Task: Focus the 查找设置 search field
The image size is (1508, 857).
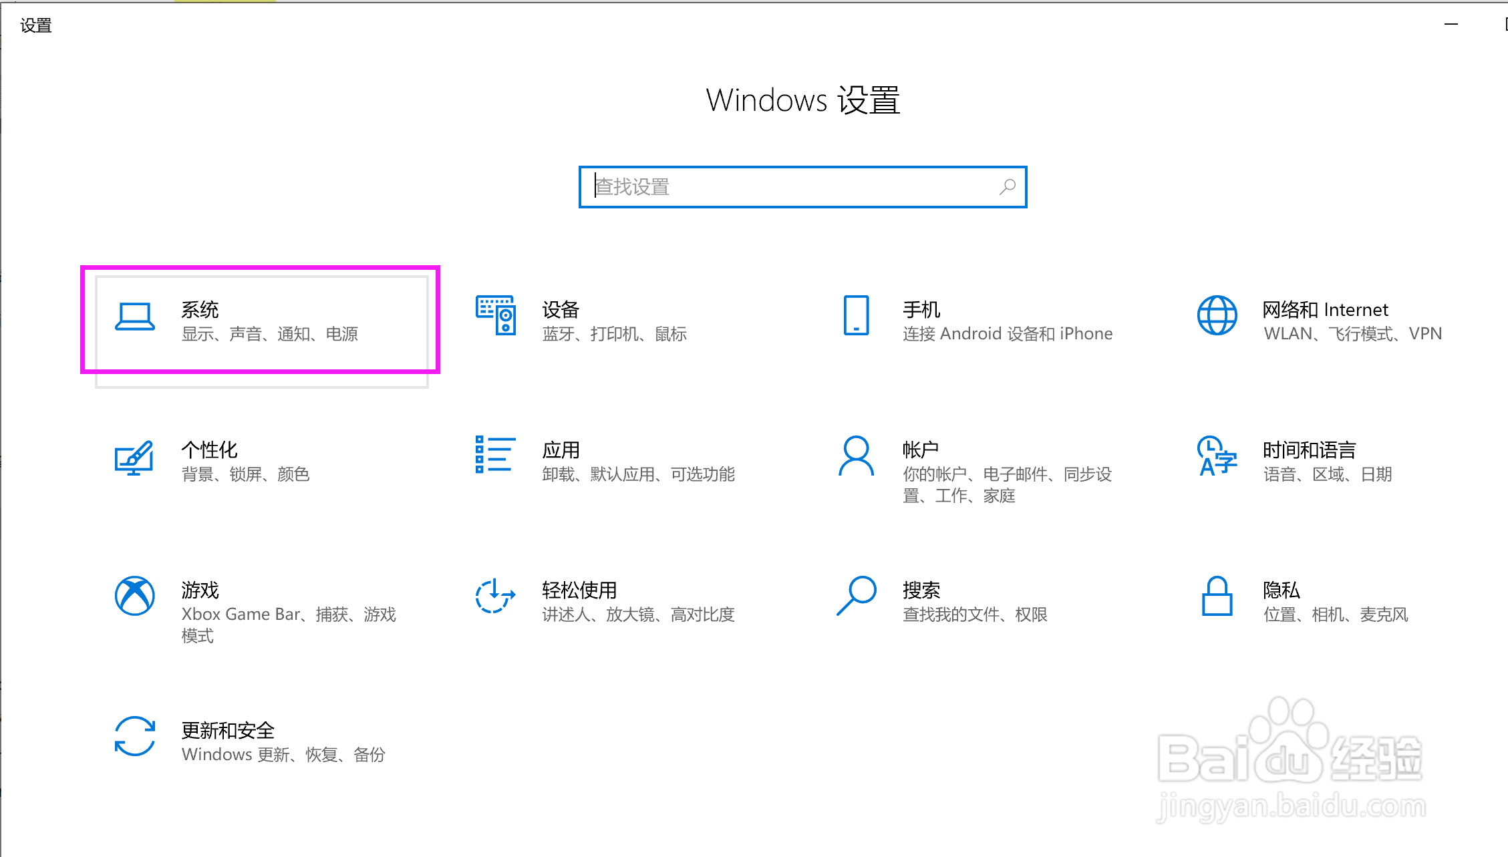Action: 788,187
